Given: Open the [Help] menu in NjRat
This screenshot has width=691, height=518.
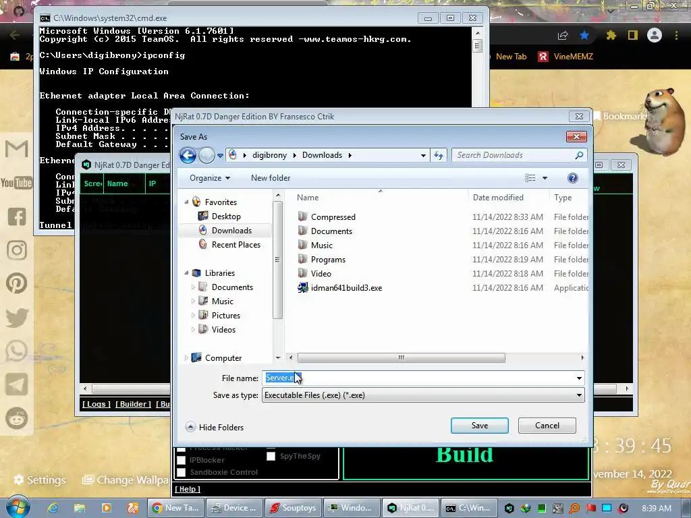Looking at the screenshot, I should pos(188,489).
